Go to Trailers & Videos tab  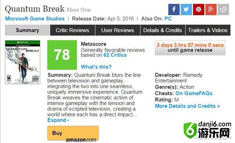pyautogui.click(x=208, y=30)
